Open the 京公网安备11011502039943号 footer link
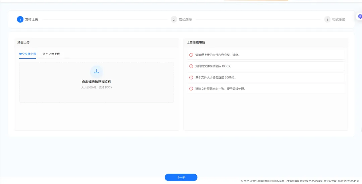This screenshot has height=184, width=362. [342, 181]
